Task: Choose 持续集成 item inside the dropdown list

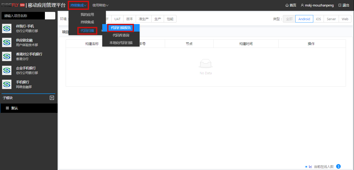Action: (x=87, y=22)
